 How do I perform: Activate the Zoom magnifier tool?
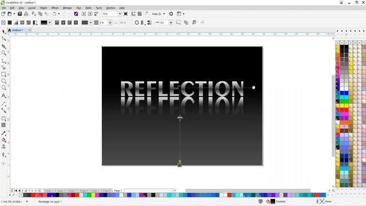click(3, 53)
